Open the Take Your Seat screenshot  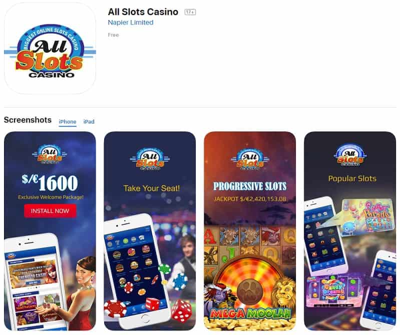pos(150,231)
